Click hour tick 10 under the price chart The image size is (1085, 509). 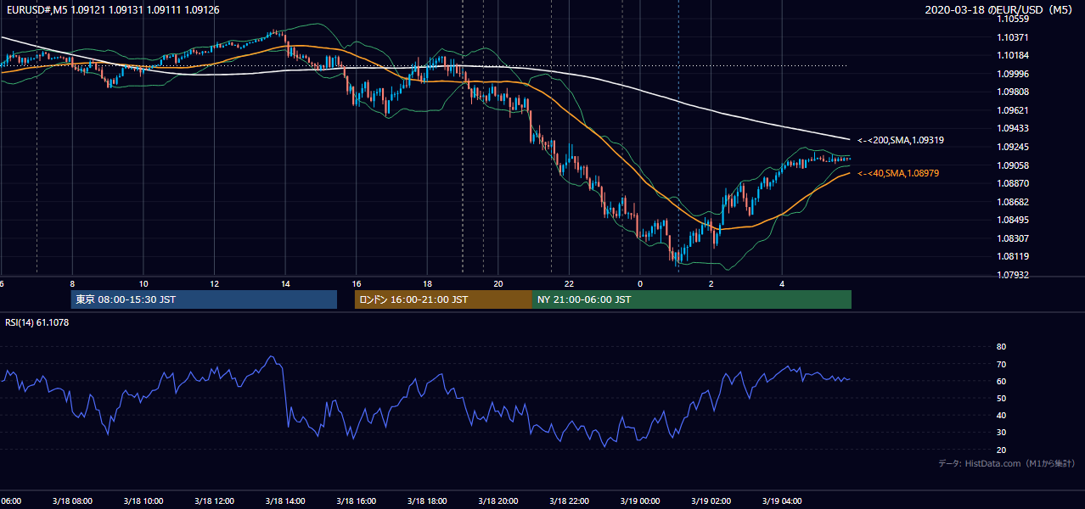coord(143,284)
